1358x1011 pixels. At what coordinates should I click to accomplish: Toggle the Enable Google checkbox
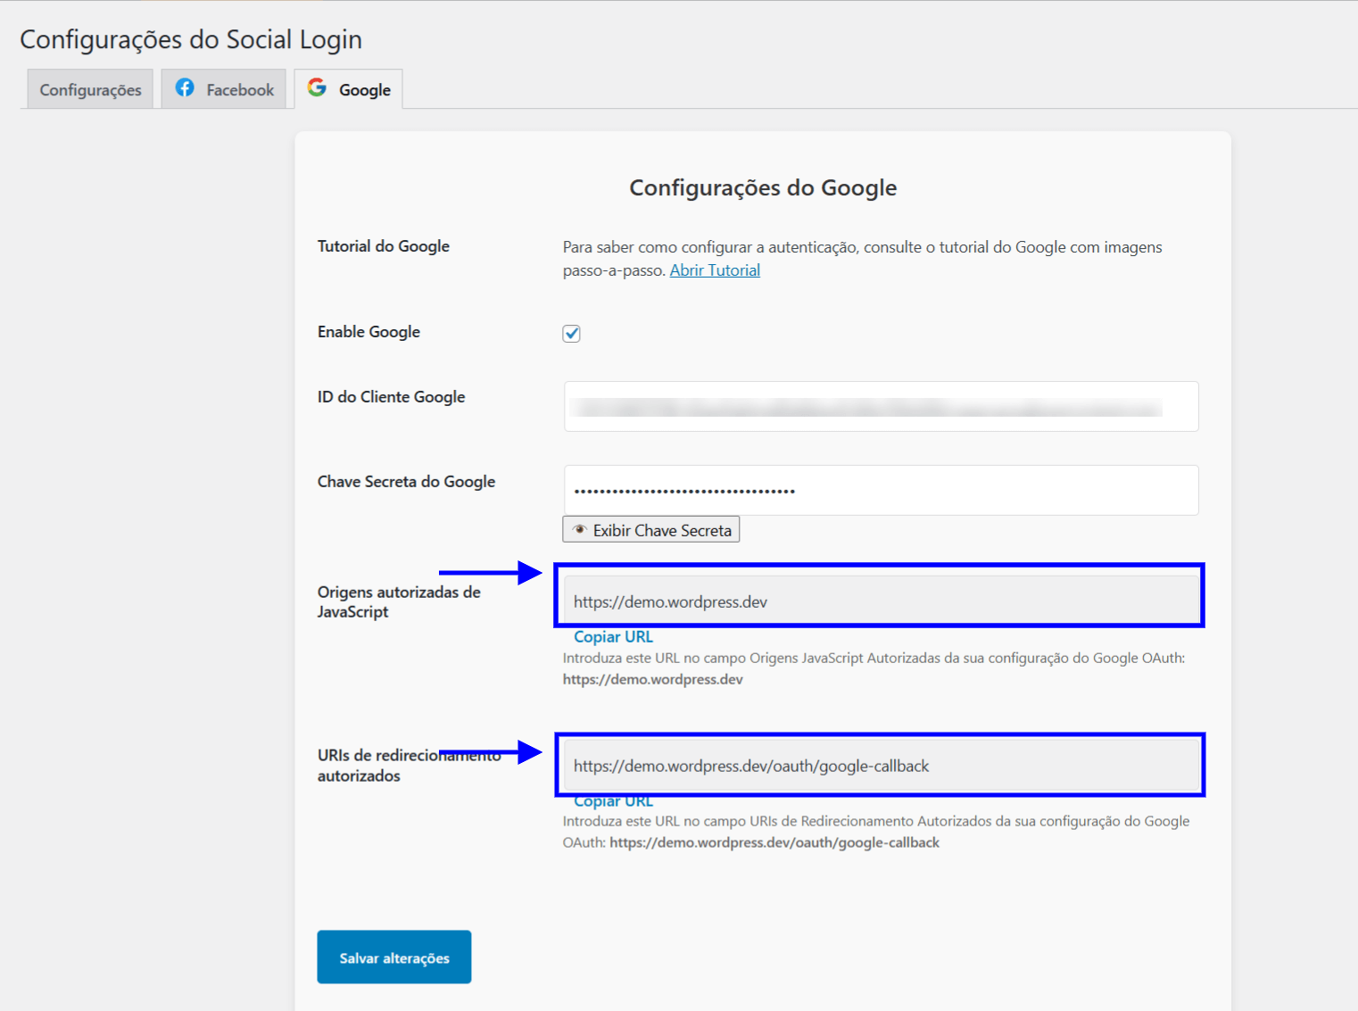571,333
